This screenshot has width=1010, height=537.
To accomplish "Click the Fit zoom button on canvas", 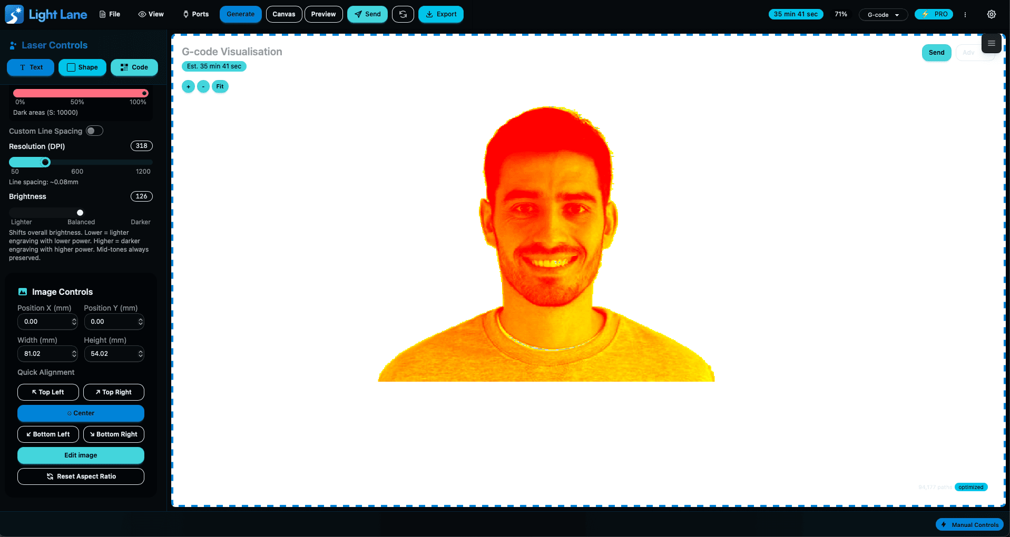I will click(x=220, y=86).
